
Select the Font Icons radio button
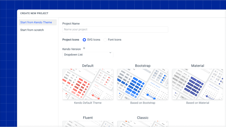(105, 40)
